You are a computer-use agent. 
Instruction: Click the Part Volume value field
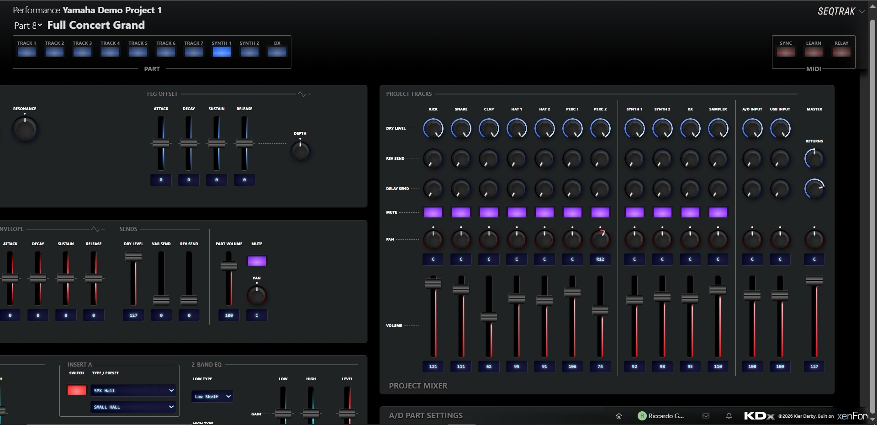229,315
